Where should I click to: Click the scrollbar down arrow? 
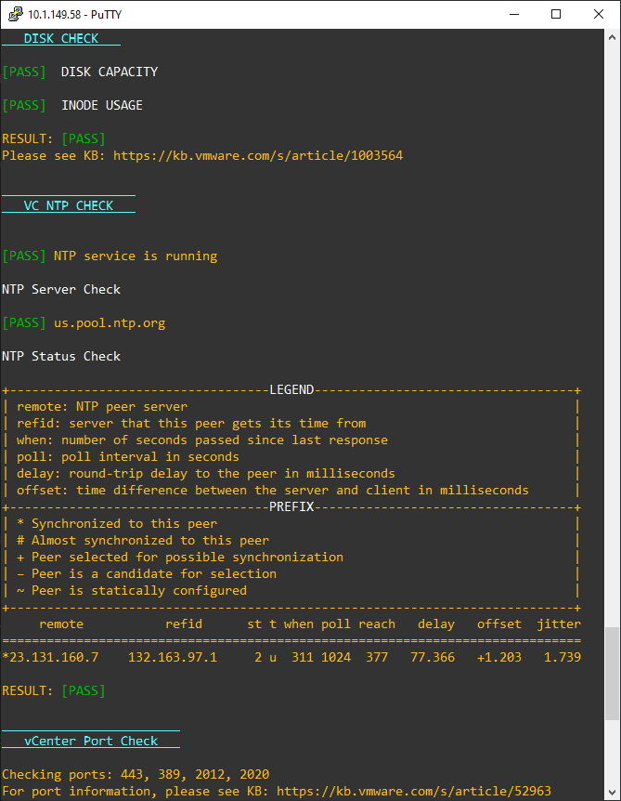[x=613, y=791]
